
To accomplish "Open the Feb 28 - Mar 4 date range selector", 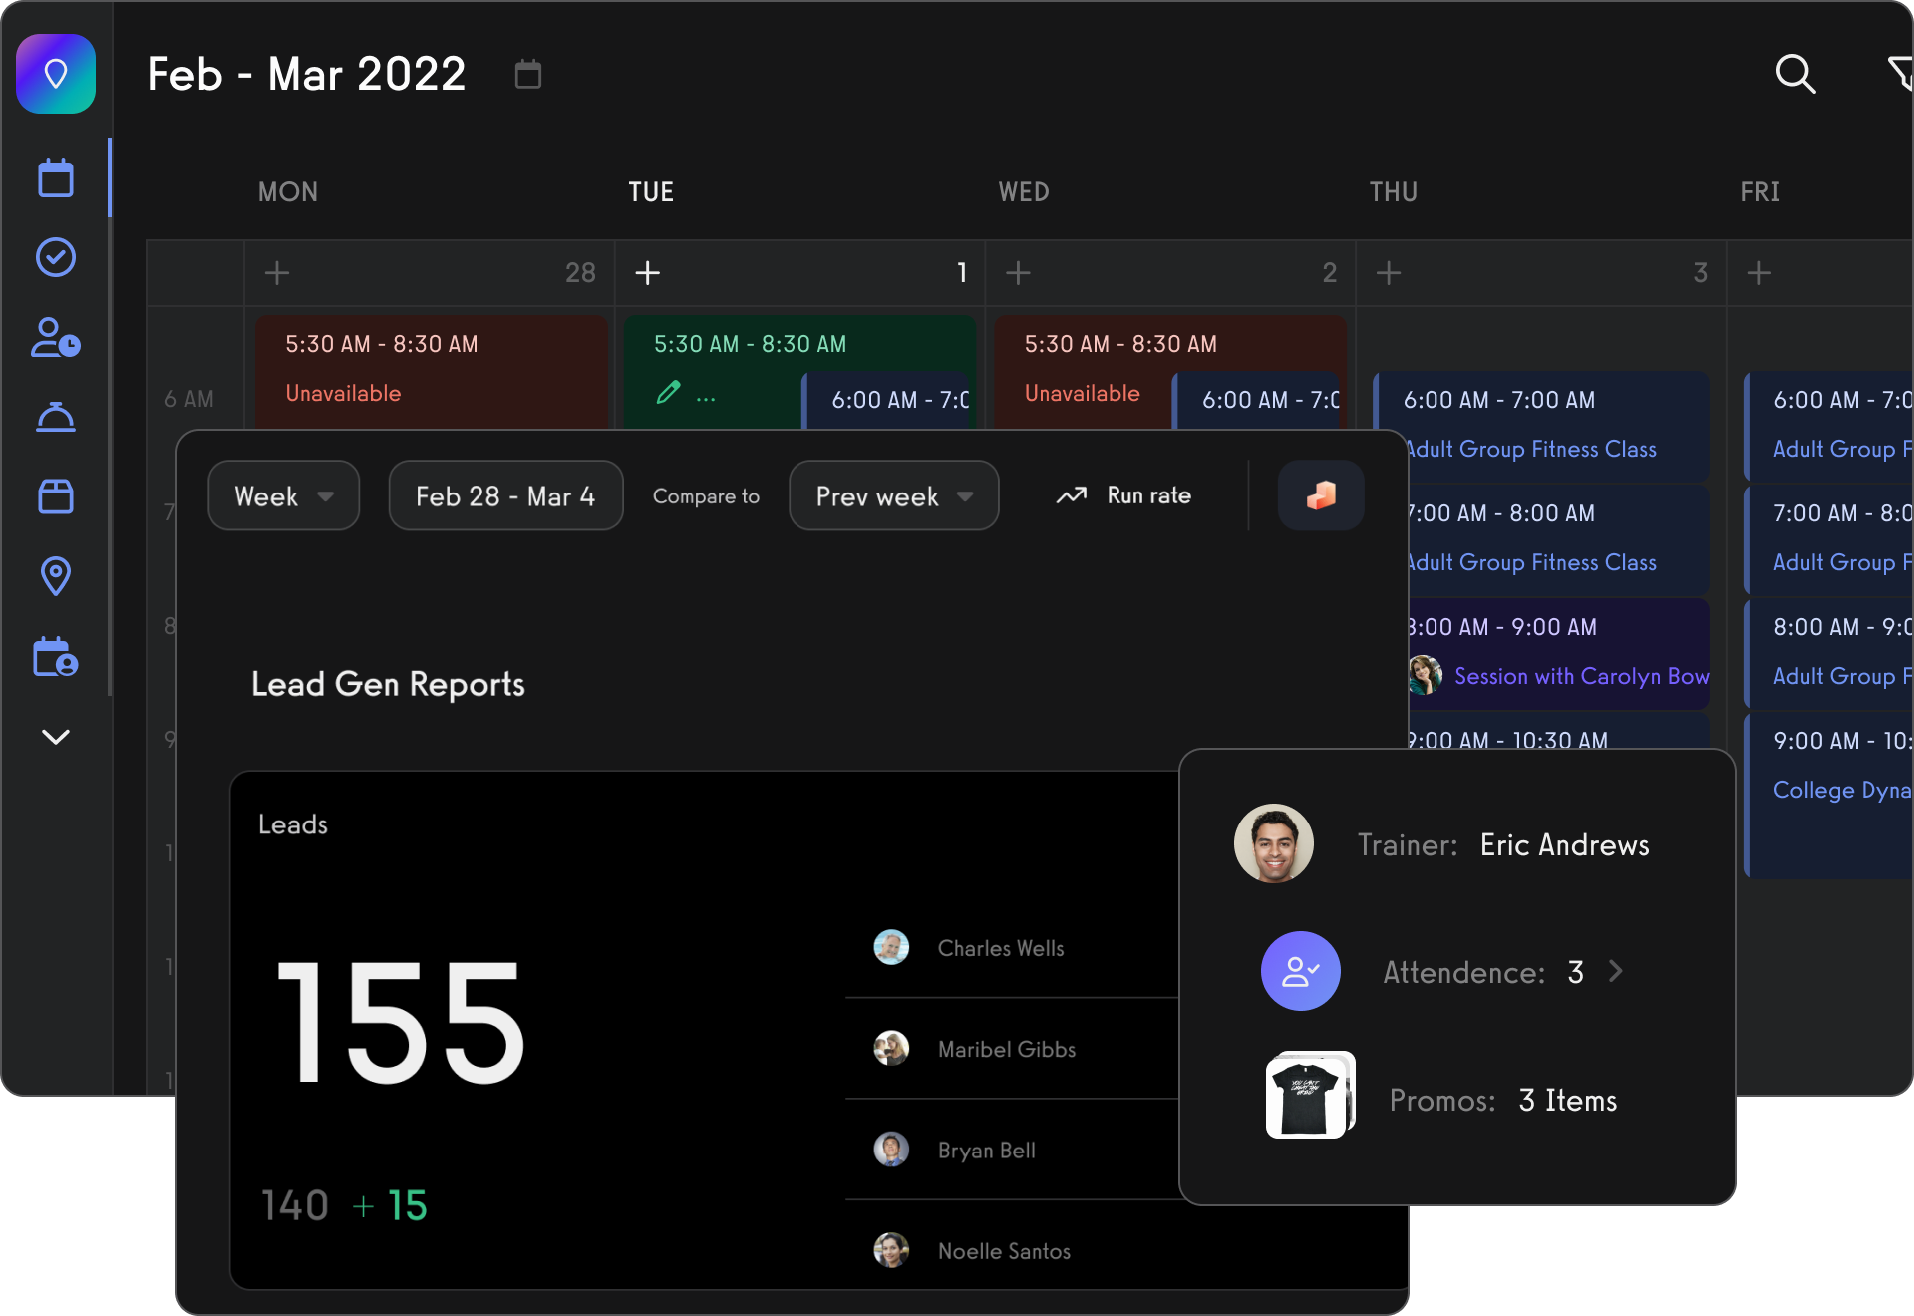I will click(505, 495).
